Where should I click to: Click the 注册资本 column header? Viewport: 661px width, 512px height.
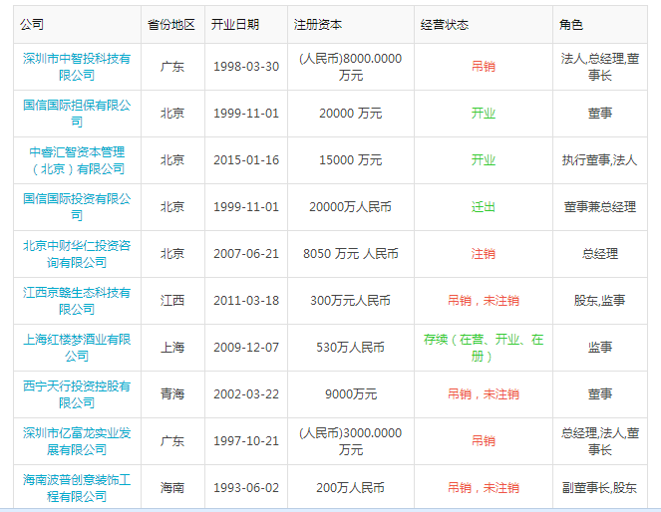point(318,25)
